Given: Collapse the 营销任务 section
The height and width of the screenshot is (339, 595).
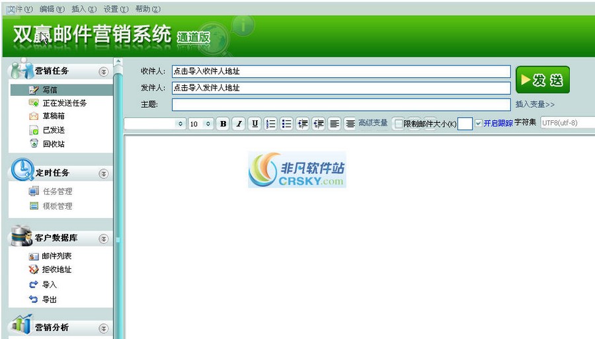Looking at the screenshot, I should (103, 71).
